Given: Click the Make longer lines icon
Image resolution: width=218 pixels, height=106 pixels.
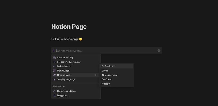Looking at the screenshot, I should [x=54, y=71].
